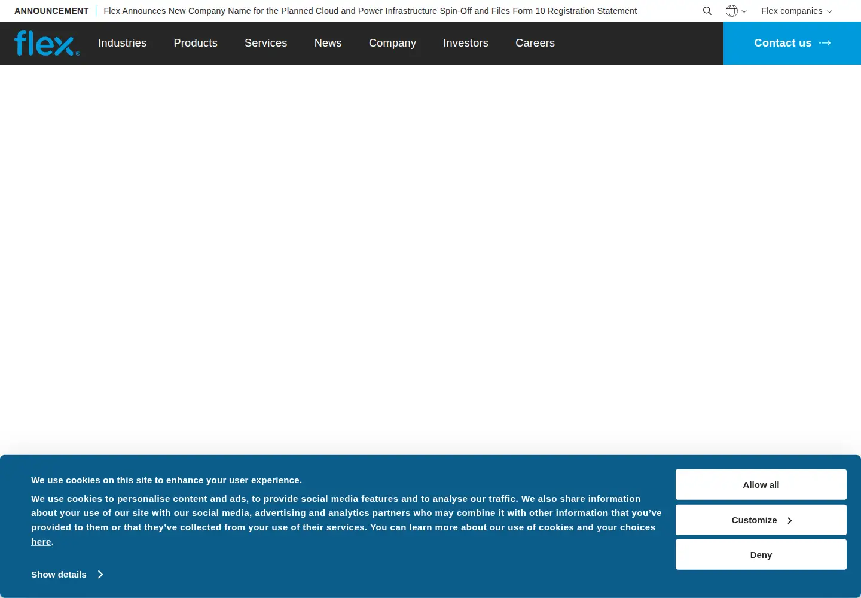Viewport: 861px width, 598px height.
Task: Accept cookies with Allow all
Action: coord(761,485)
